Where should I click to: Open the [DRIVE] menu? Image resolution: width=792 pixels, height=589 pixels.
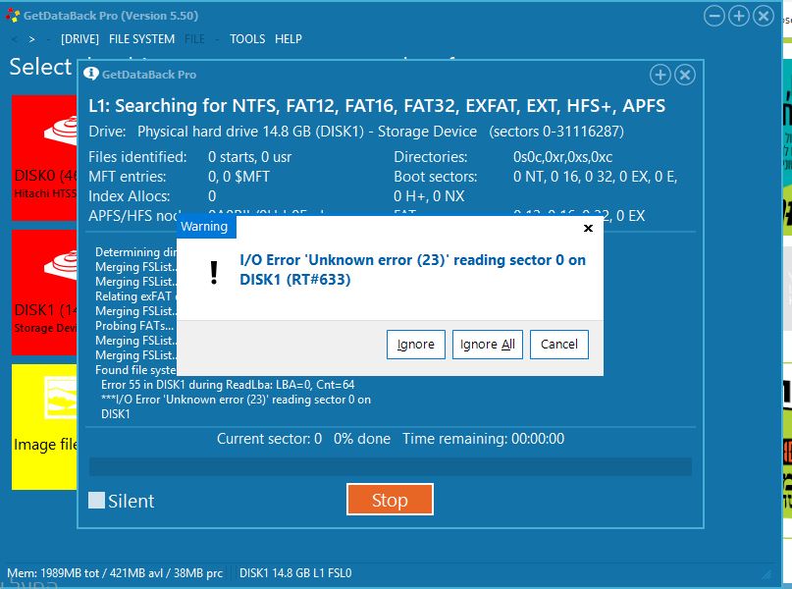(79, 39)
